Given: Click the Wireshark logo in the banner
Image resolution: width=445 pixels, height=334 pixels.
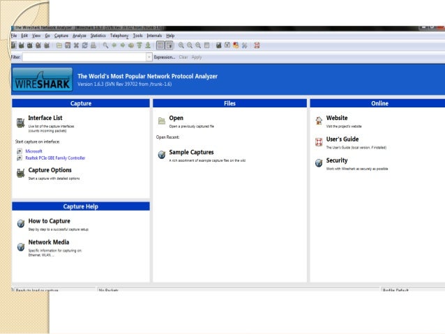Looking at the screenshot, I should click(43, 79).
